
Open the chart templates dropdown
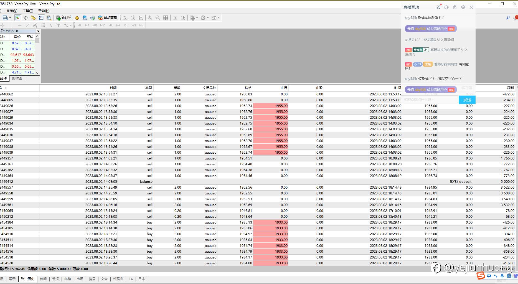coord(215,18)
